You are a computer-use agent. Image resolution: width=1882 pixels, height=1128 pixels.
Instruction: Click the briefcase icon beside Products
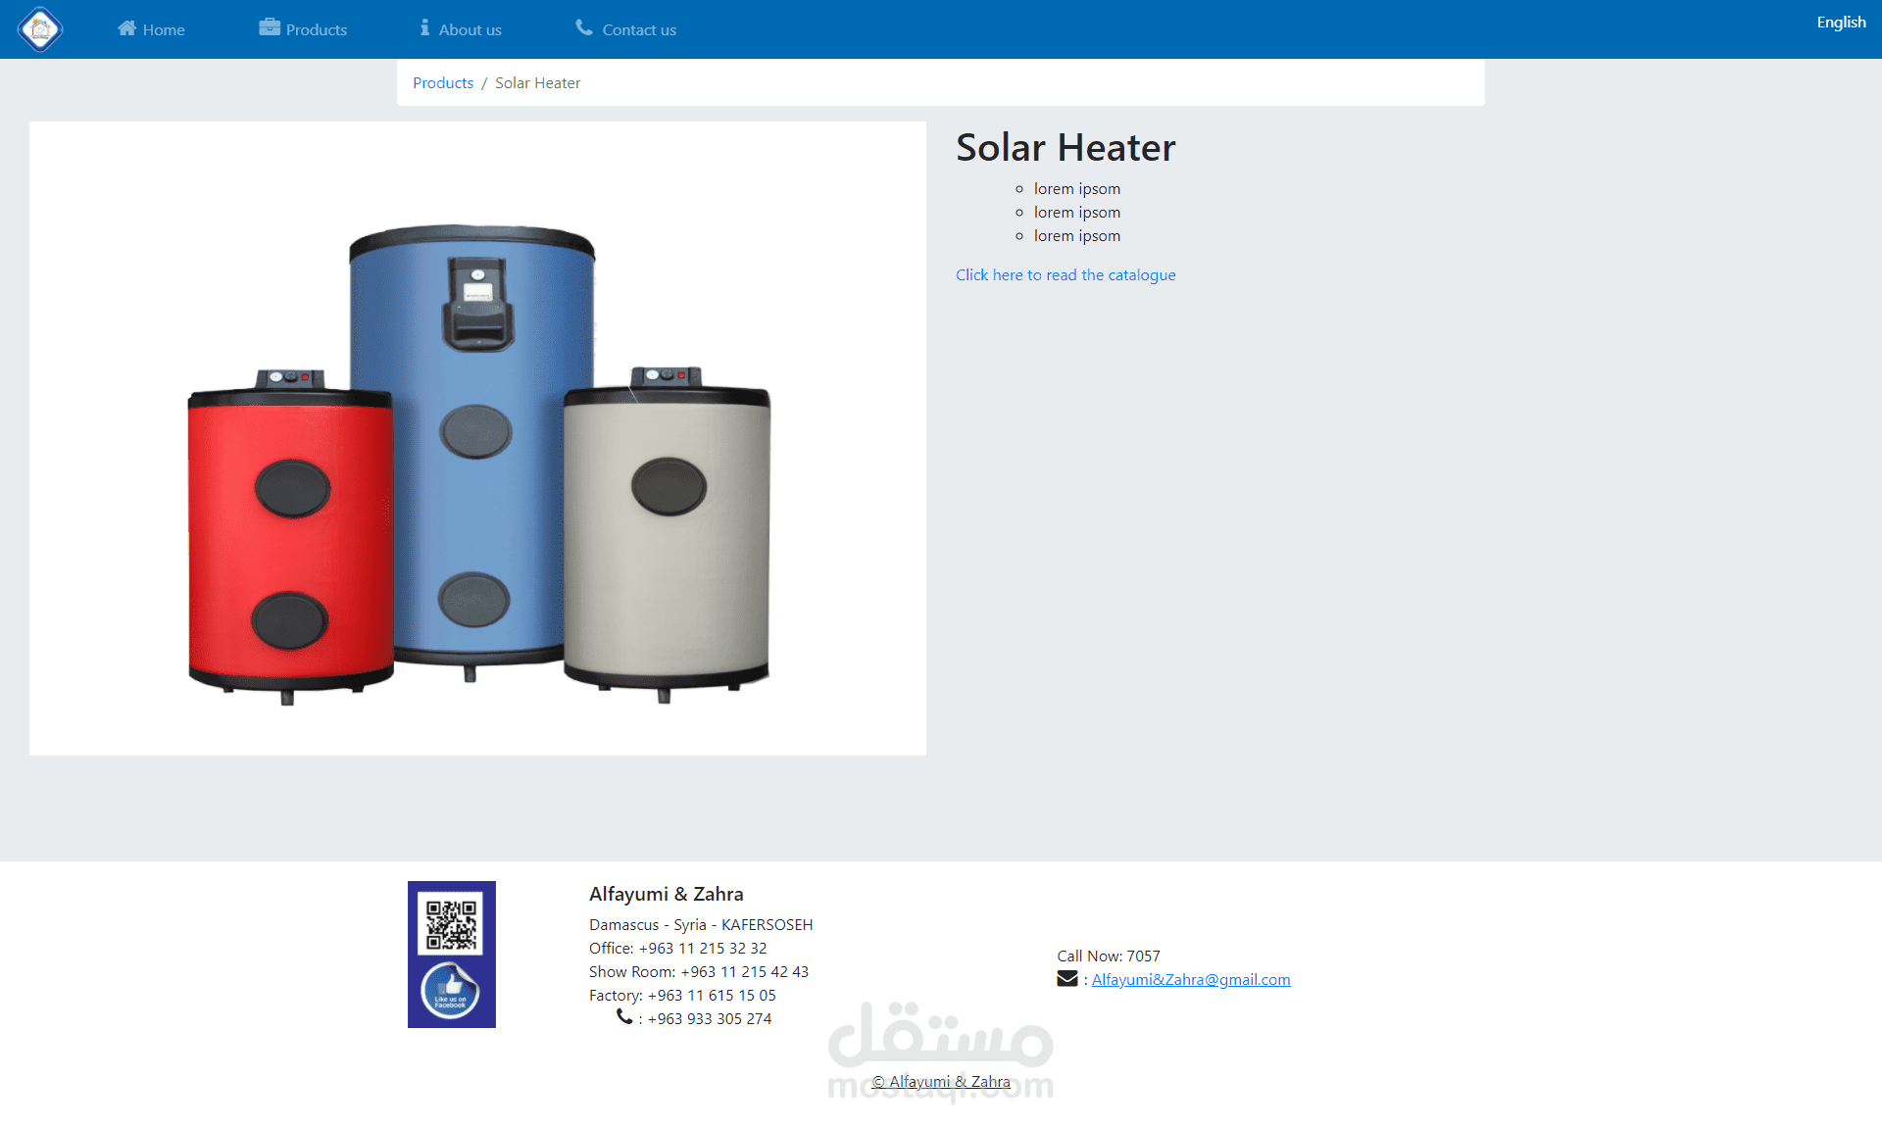[270, 27]
